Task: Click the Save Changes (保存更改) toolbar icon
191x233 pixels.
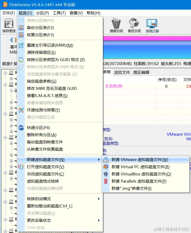Action: (x=9, y=26)
